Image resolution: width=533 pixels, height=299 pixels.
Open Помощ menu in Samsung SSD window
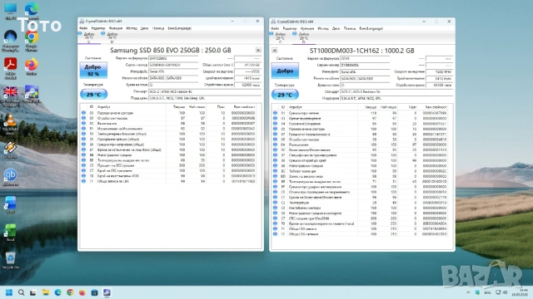coord(158,28)
